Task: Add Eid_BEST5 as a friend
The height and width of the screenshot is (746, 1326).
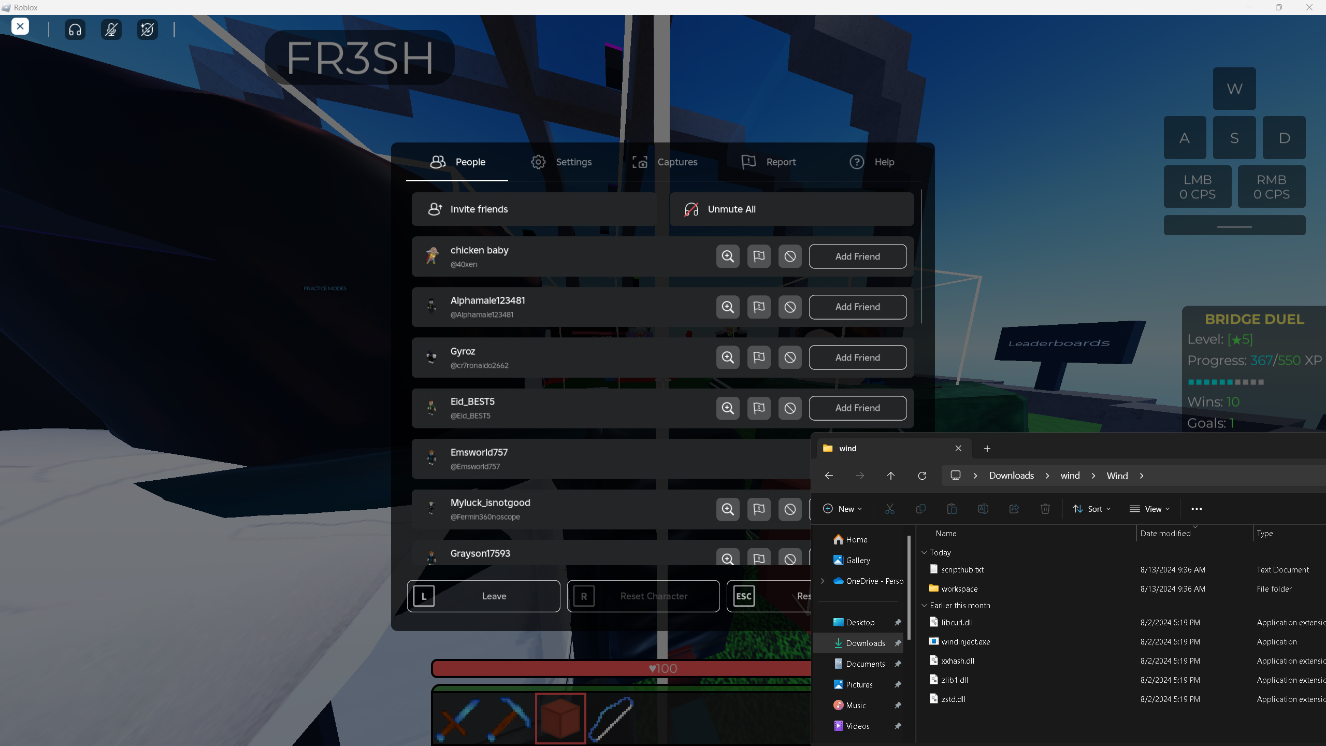Action: pyautogui.click(x=857, y=408)
